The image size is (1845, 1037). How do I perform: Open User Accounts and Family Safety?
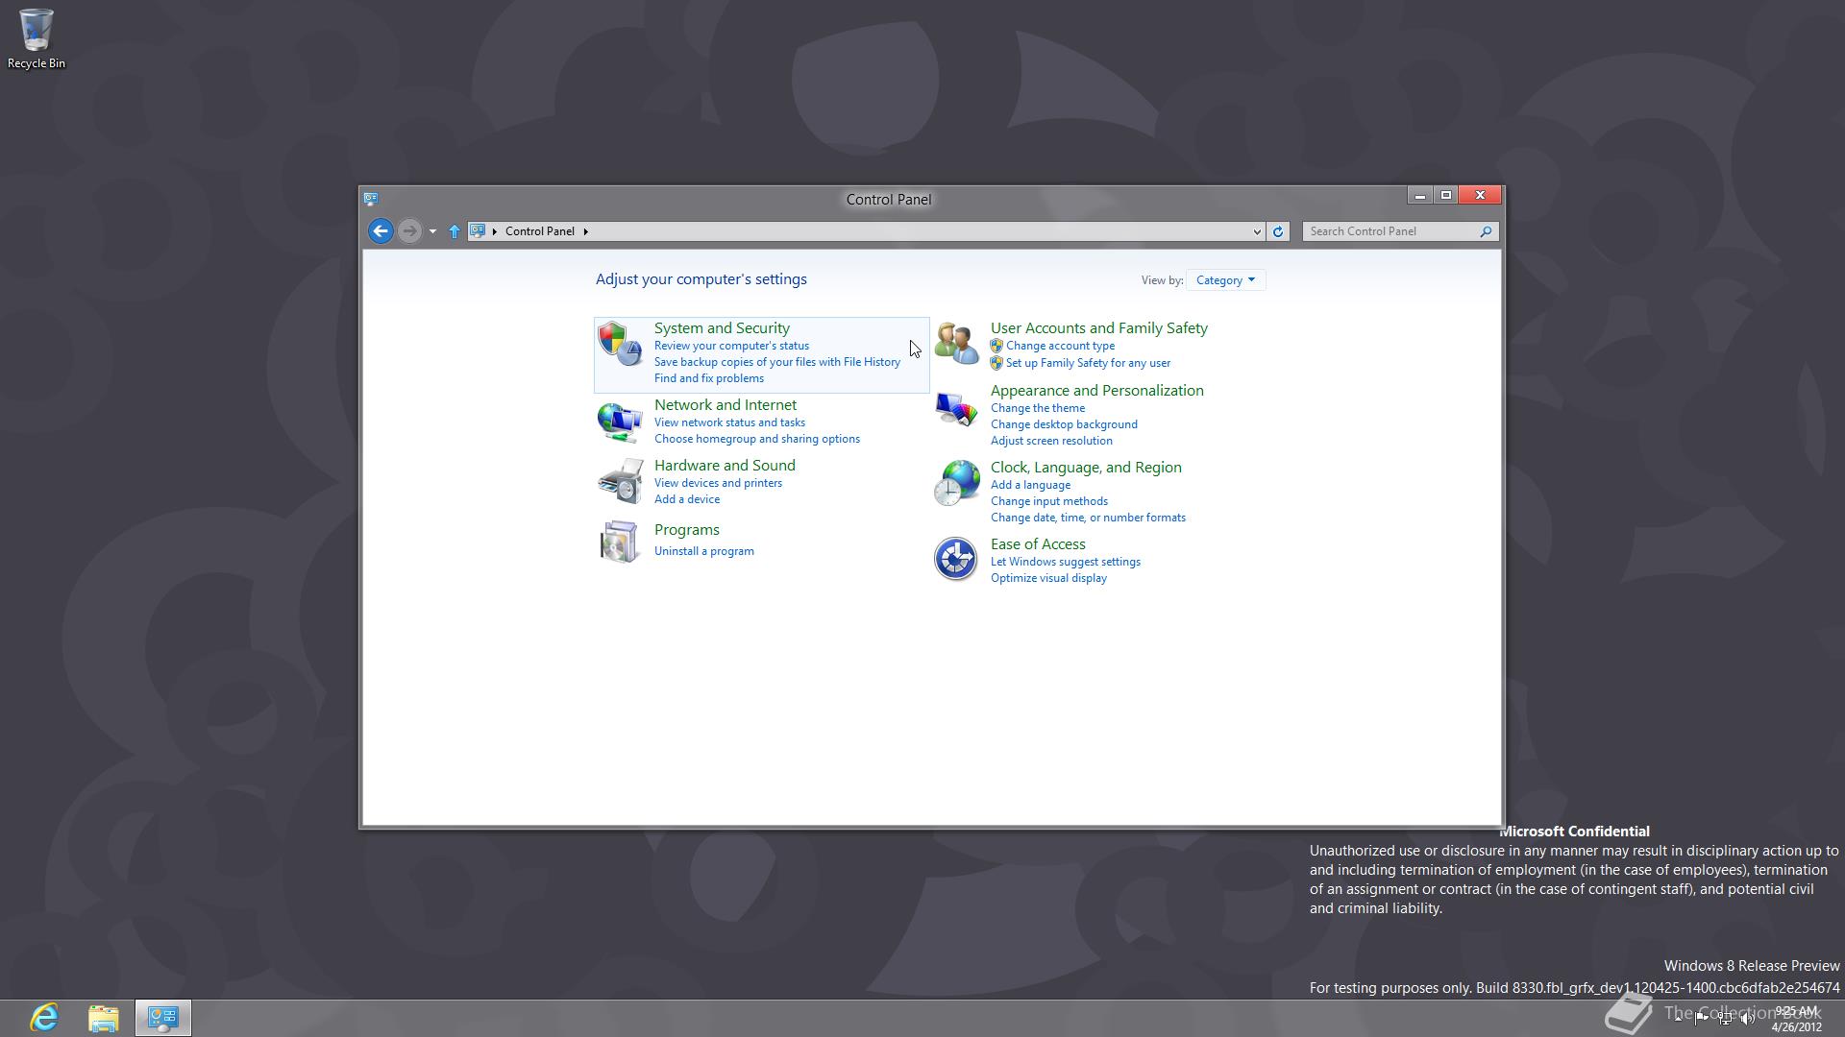(x=1099, y=328)
